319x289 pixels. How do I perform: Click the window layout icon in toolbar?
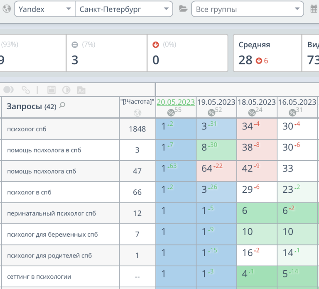pyautogui.click(x=52, y=90)
